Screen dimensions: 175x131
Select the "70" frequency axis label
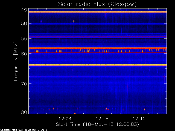pyautogui.click(x=24, y=84)
